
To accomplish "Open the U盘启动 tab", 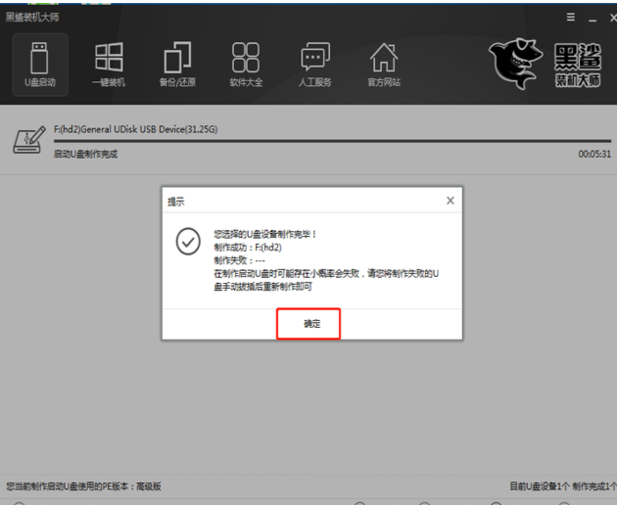I will 40,65.
